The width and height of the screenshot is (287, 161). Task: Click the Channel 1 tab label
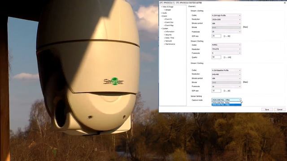click(x=192, y=6)
